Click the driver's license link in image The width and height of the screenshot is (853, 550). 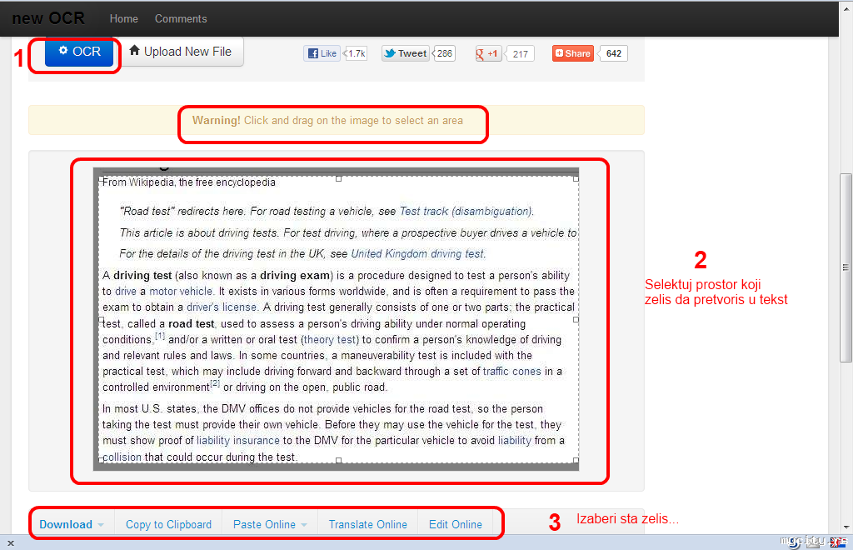tap(222, 307)
